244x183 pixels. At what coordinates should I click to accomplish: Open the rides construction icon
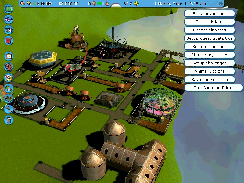coord(9,67)
